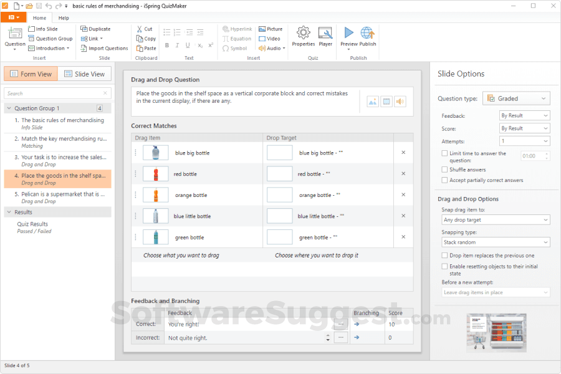The height and width of the screenshot is (374, 561).
Task: Switch to the Help tab
Action: click(x=64, y=17)
